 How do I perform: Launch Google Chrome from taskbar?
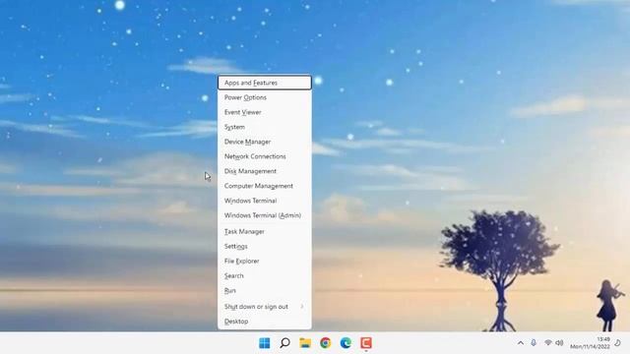pos(326,343)
